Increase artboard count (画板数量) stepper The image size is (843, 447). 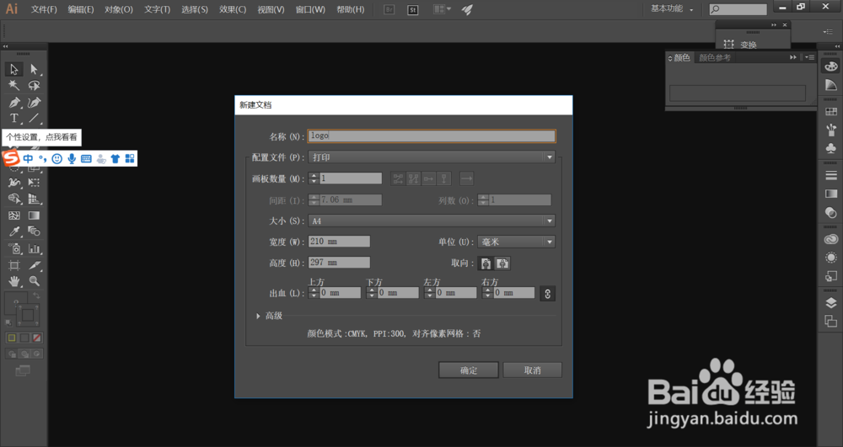point(314,175)
